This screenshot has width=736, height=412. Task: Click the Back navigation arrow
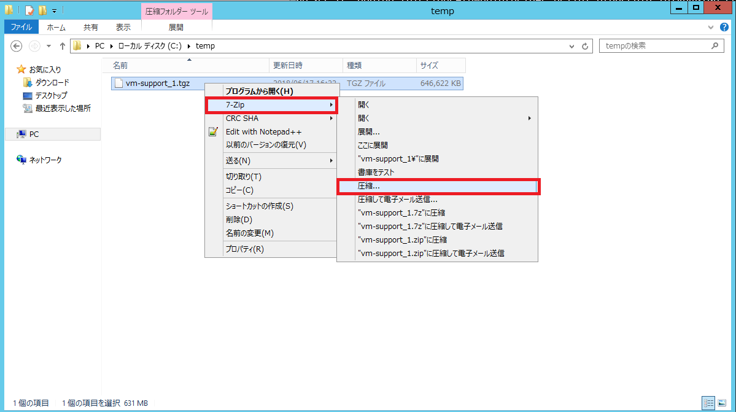17,46
